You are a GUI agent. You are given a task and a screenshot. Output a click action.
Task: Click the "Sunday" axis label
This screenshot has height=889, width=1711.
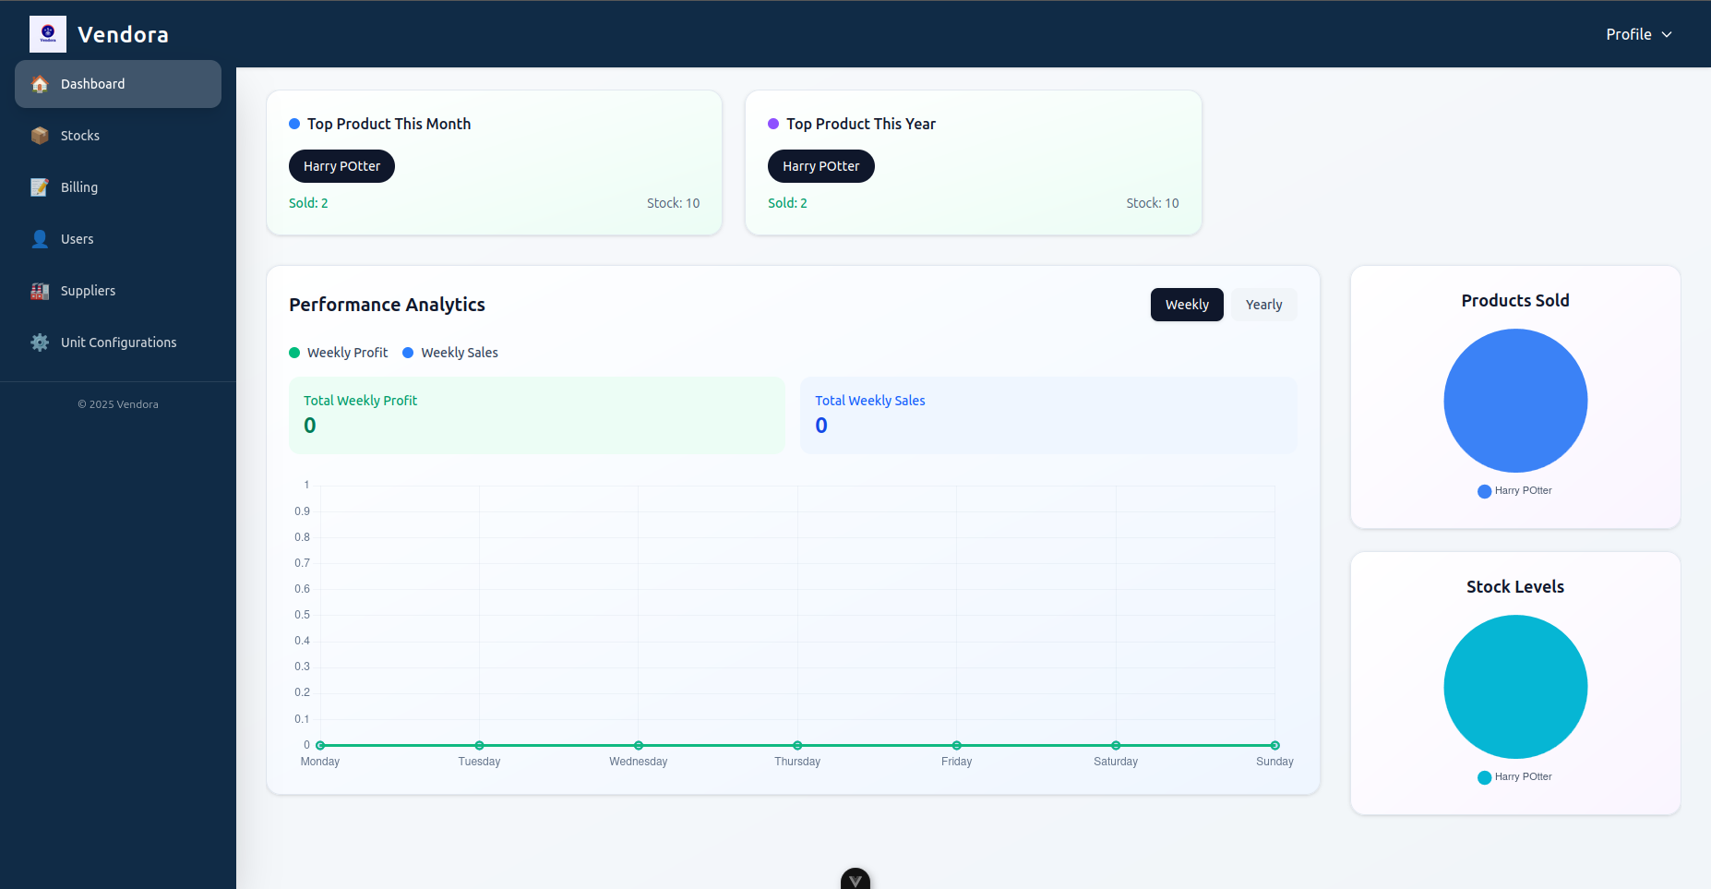coord(1274,762)
